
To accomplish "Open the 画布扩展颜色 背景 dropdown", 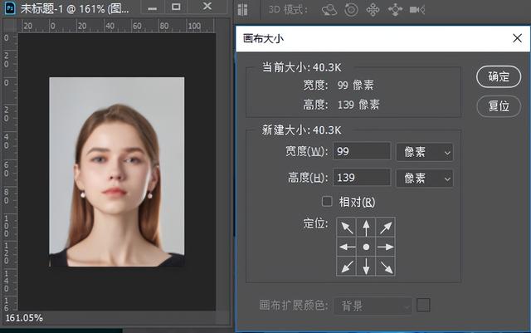I will tap(373, 306).
